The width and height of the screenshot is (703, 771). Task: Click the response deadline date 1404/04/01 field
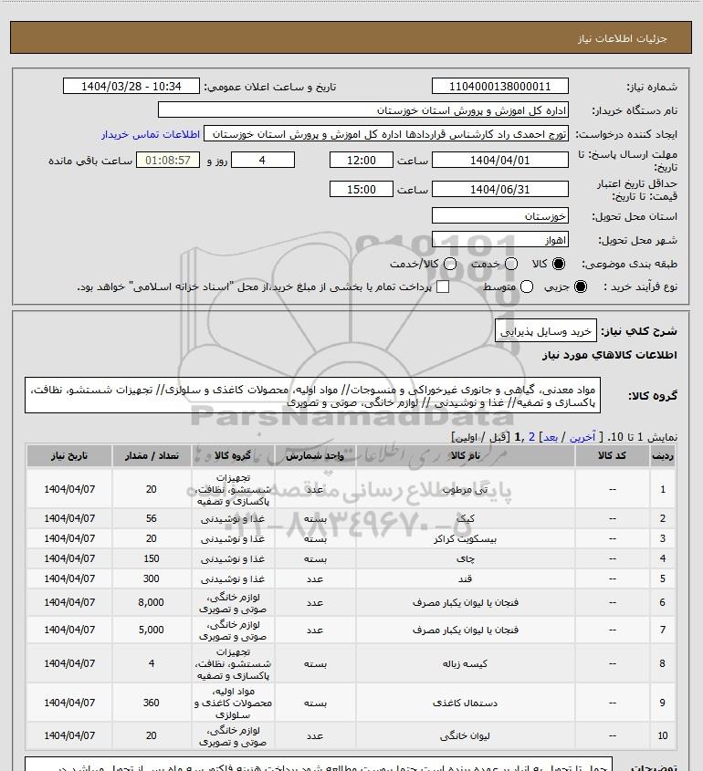tap(499, 161)
